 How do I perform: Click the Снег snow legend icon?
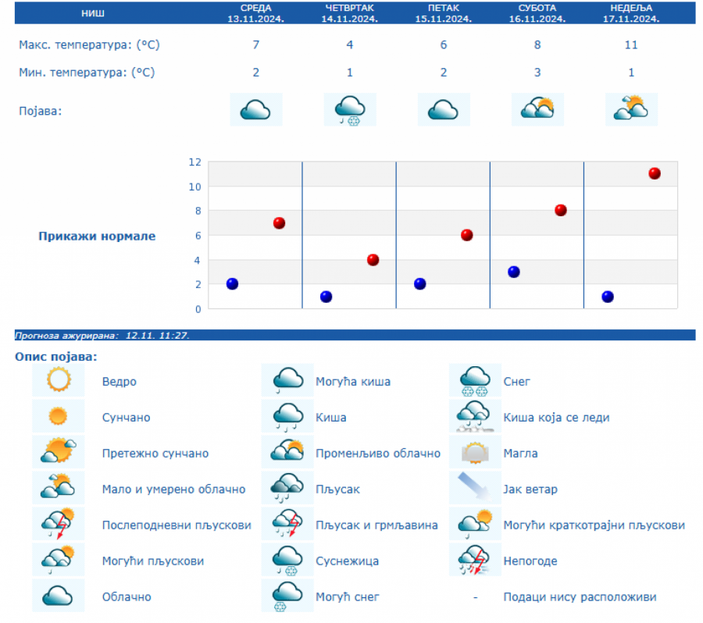point(475,381)
